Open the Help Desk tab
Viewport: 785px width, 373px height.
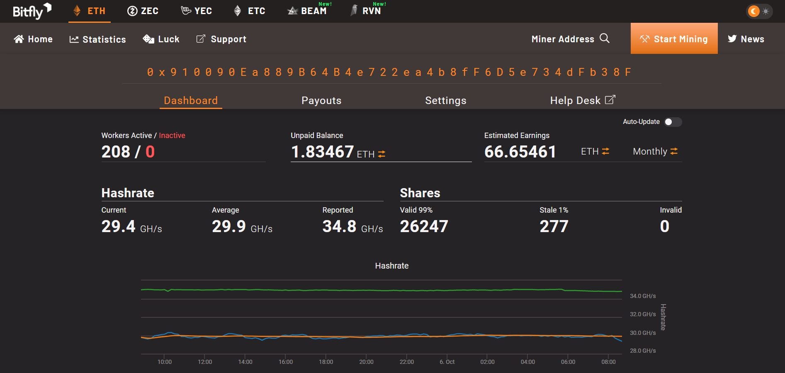(x=583, y=100)
